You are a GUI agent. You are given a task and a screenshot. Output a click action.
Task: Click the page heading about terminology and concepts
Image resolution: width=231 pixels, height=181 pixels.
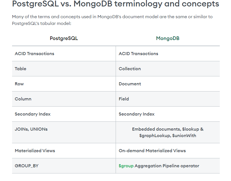(115, 4)
